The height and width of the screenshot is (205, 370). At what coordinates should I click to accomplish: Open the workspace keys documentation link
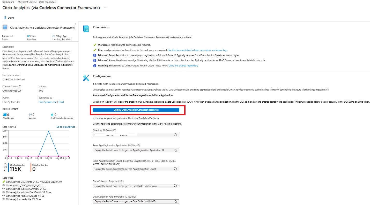point(198,50)
